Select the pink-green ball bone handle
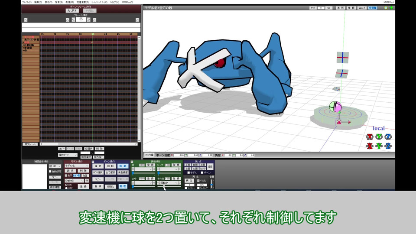416x234 pixels. tap(335, 107)
